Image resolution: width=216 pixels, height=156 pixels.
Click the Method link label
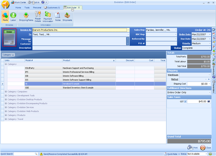pyautogui.click(x=175, y=79)
